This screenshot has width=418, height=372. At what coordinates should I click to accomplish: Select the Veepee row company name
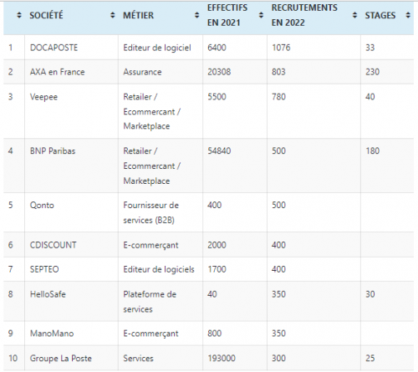point(43,97)
